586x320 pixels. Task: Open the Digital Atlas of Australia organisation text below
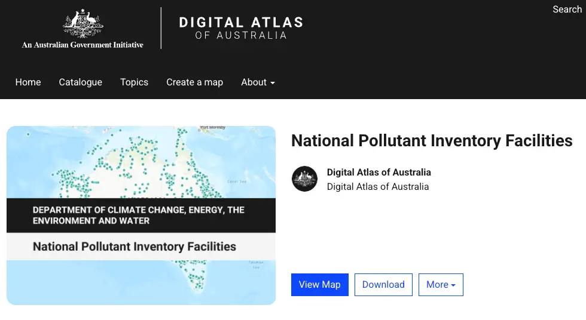click(x=378, y=186)
